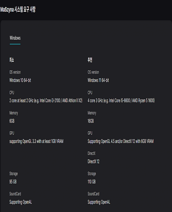Click the DirectX 12 value text
The height and width of the screenshot is (212, 172).
(x=93, y=161)
